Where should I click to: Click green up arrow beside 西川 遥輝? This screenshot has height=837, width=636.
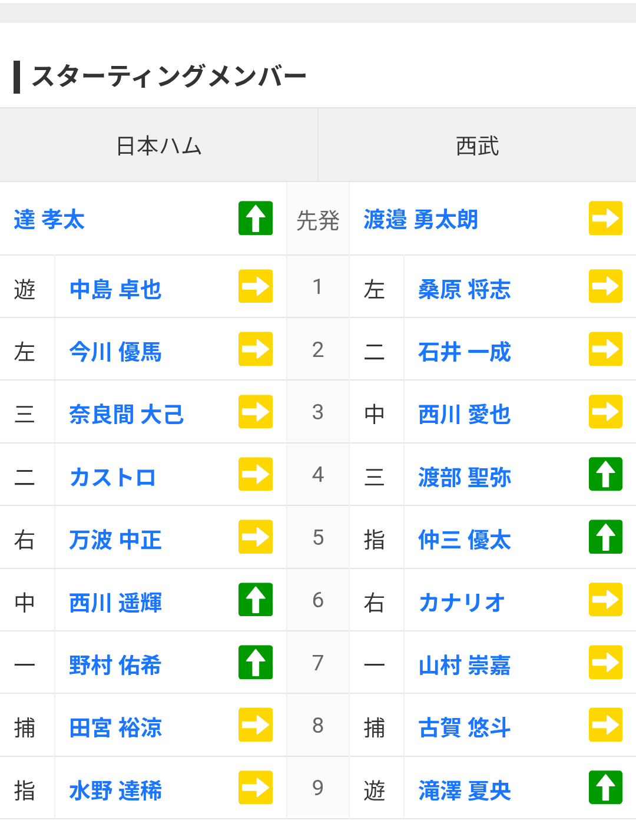255,600
